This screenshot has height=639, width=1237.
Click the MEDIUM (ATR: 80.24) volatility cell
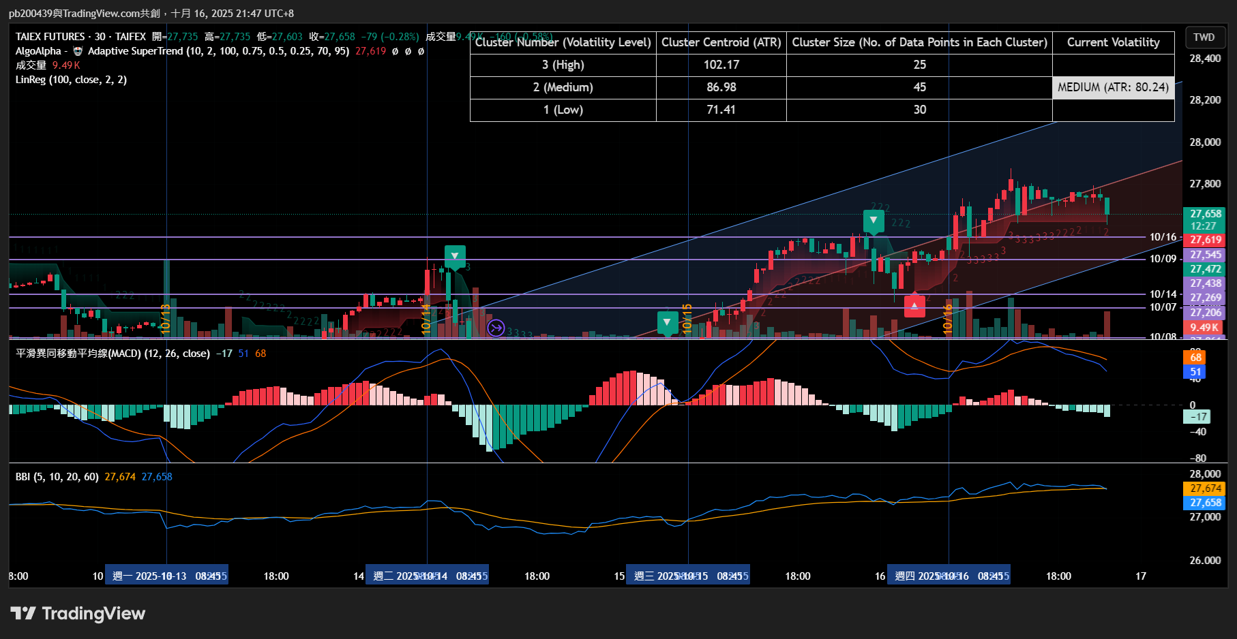[x=1113, y=87]
